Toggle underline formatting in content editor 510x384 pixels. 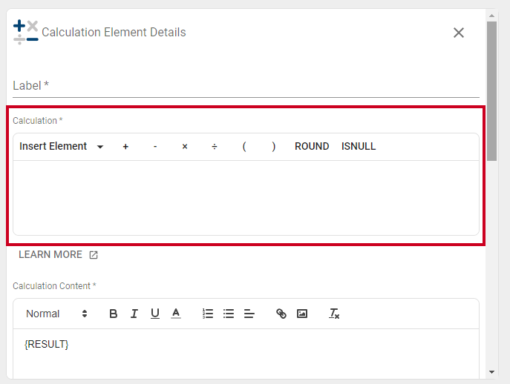(x=155, y=314)
